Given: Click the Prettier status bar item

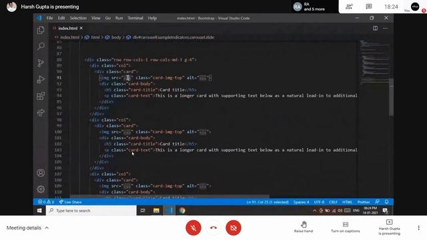Looking at the screenshot, I should pyautogui.click(x=364, y=202).
